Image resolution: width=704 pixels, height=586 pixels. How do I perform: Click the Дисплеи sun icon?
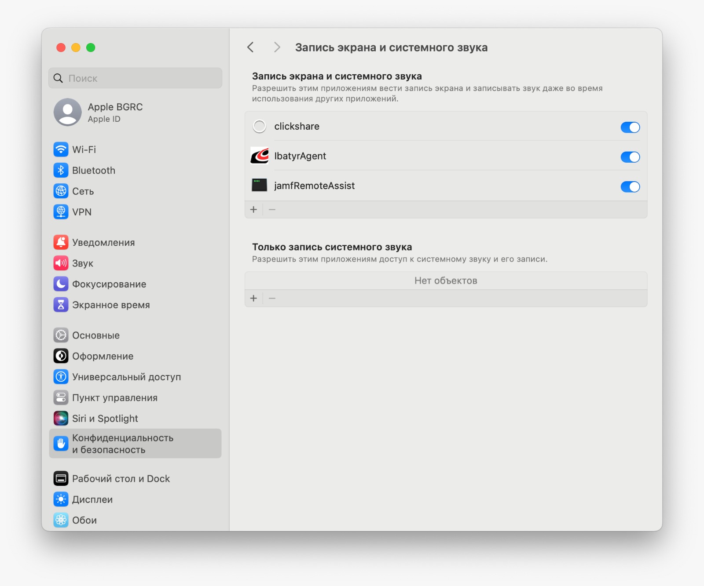(61, 499)
